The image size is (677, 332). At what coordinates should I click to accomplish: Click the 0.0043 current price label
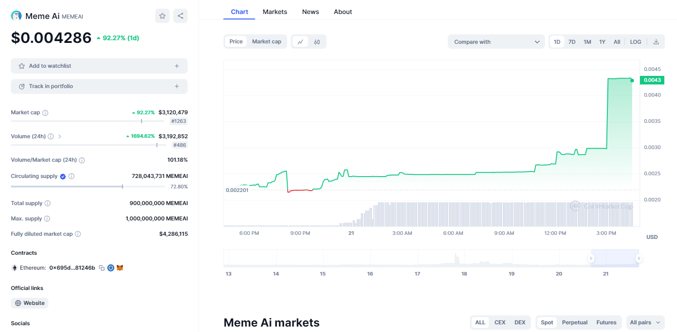point(652,80)
